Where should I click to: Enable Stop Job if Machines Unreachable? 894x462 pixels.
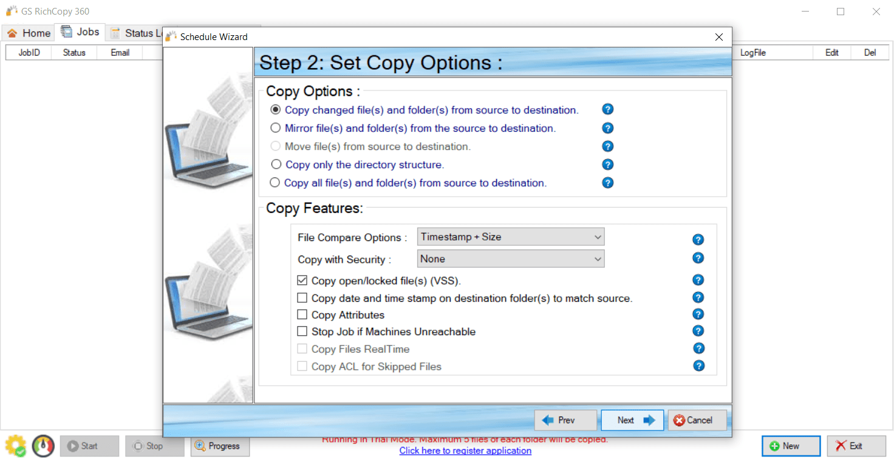302,331
